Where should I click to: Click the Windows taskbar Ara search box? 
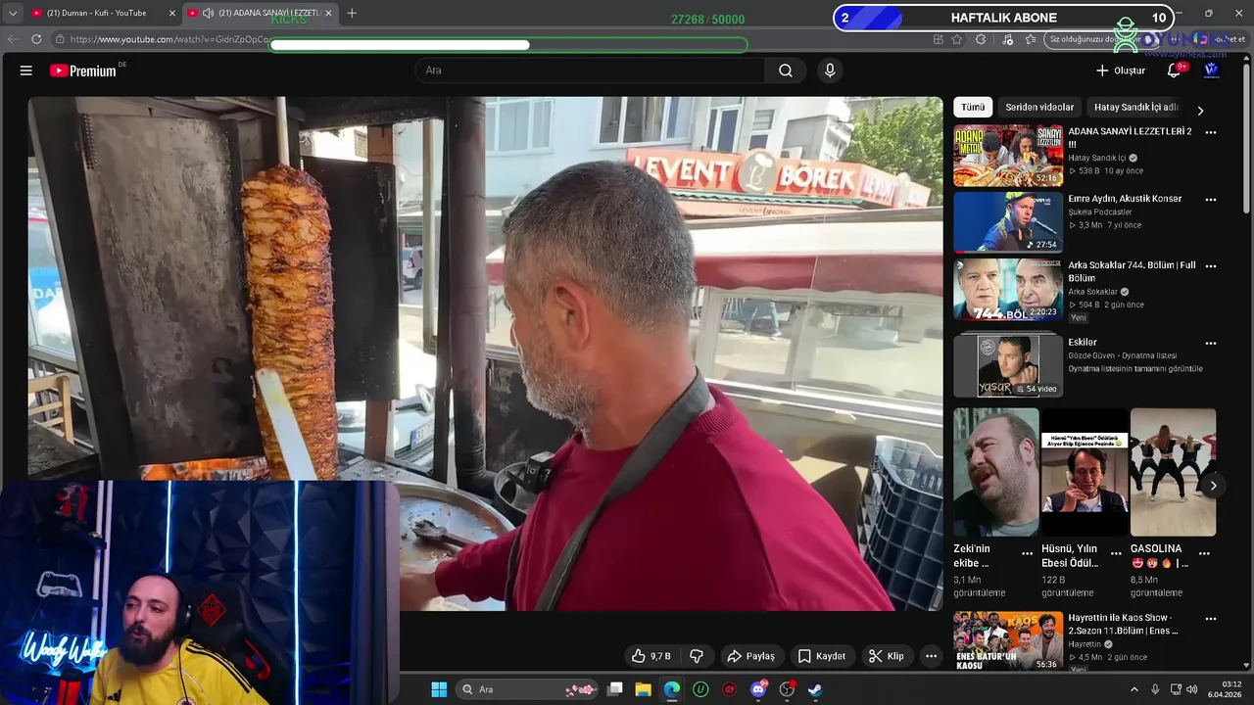click(528, 689)
